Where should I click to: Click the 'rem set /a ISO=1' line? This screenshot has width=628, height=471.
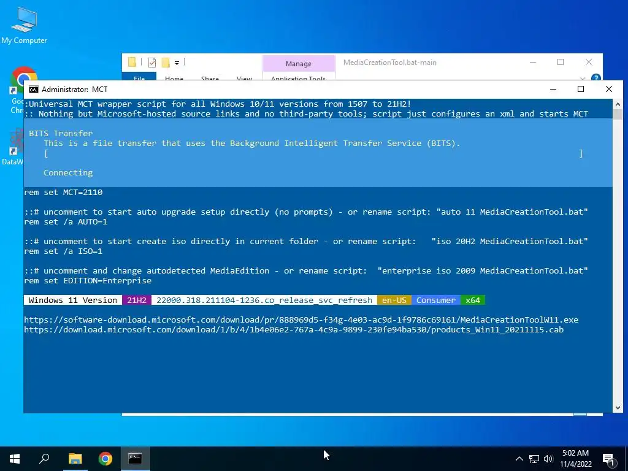point(63,251)
